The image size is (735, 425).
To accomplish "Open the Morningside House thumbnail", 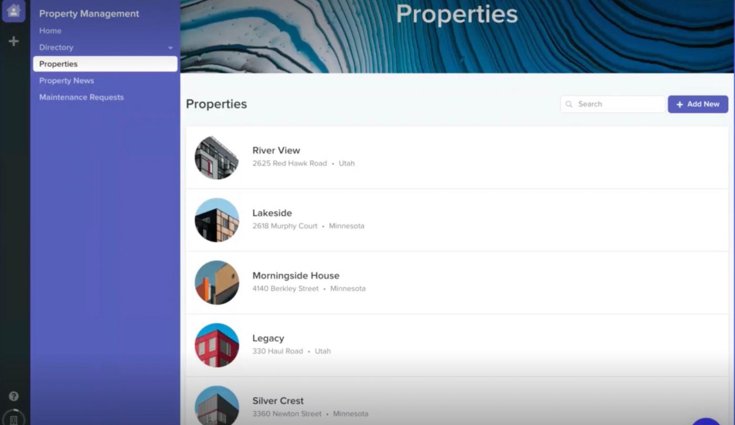I will (217, 283).
